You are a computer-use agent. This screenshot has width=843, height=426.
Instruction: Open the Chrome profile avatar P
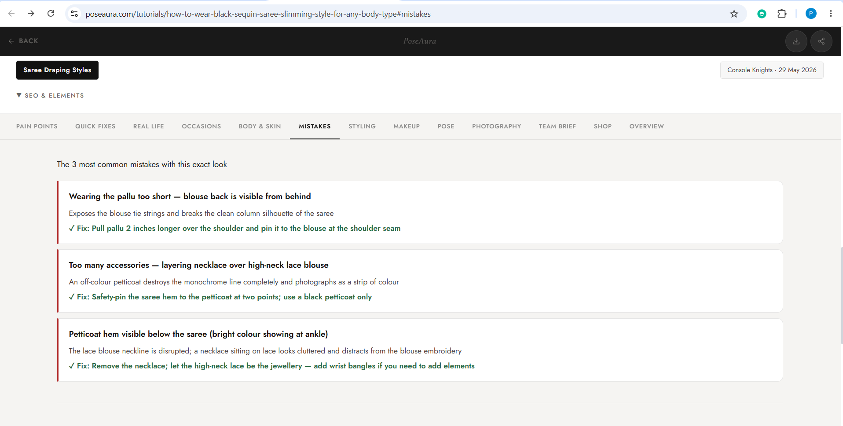pyautogui.click(x=811, y=14)
